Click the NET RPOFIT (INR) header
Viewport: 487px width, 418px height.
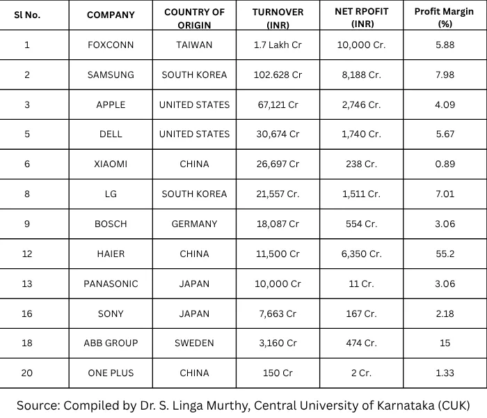click(x=361, y=20)
